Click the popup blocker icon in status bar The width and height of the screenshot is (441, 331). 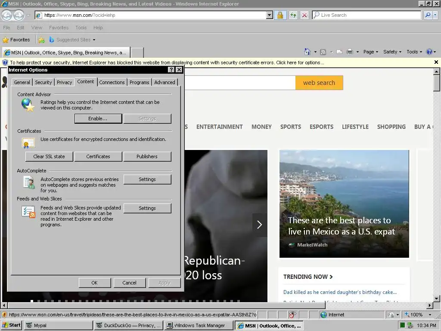(292, 315)
